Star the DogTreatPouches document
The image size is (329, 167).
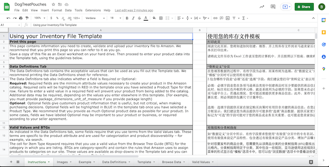click(53, 4)
